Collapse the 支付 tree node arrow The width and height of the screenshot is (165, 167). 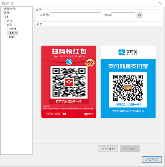click(x=2, y=17)
